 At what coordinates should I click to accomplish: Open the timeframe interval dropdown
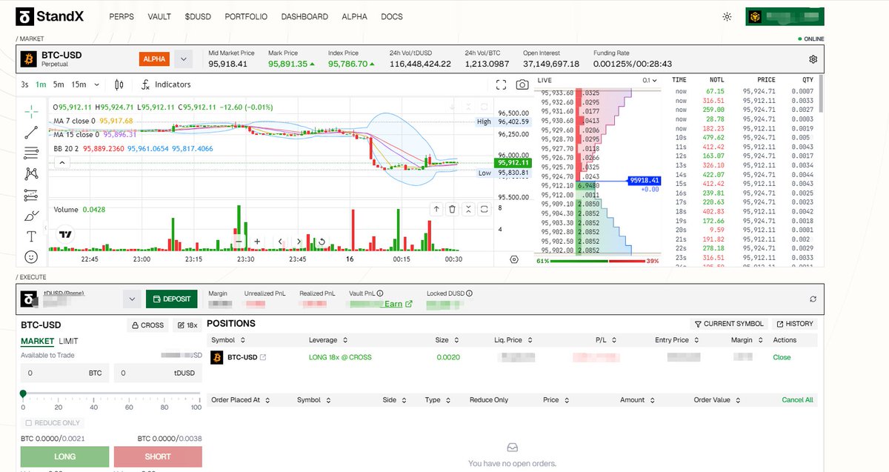click(x=98, y=84)
